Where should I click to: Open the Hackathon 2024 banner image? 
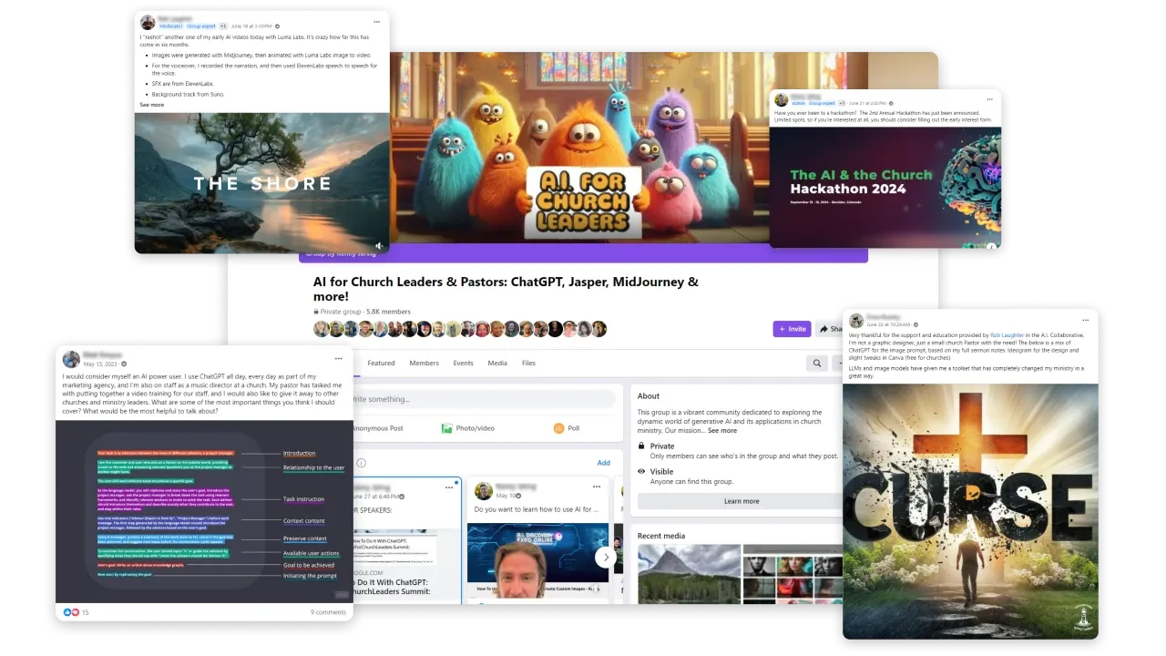(885, 188)
